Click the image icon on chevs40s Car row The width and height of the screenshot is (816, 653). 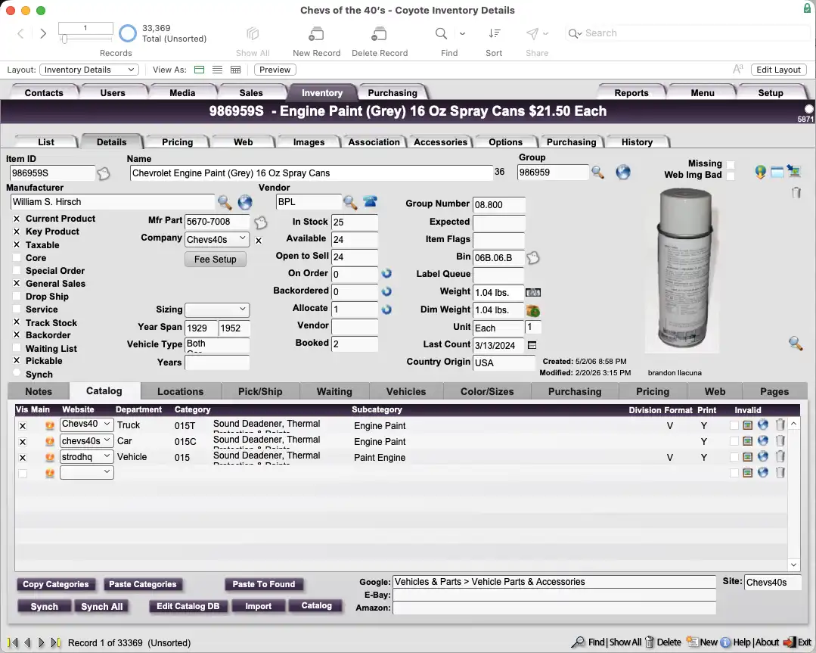748,441
